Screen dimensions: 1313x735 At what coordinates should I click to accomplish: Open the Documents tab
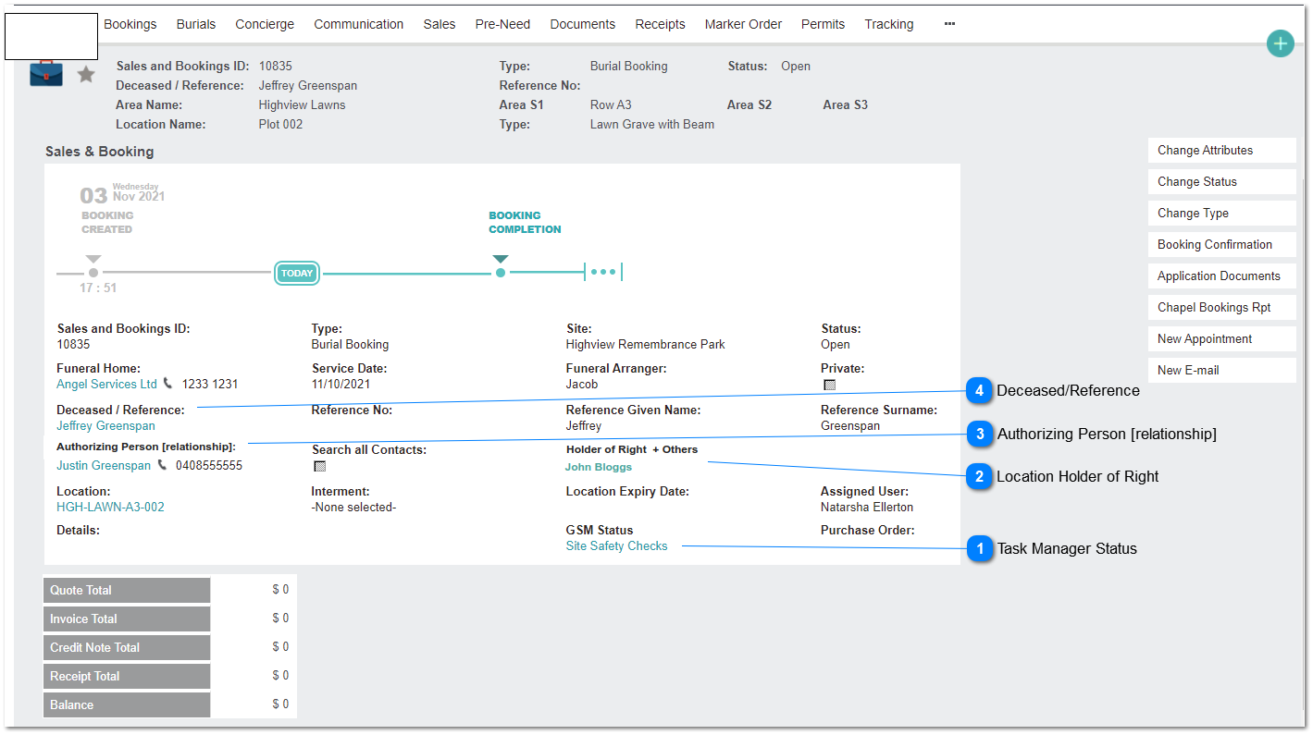pyautogui.click(x=583, y=24)
